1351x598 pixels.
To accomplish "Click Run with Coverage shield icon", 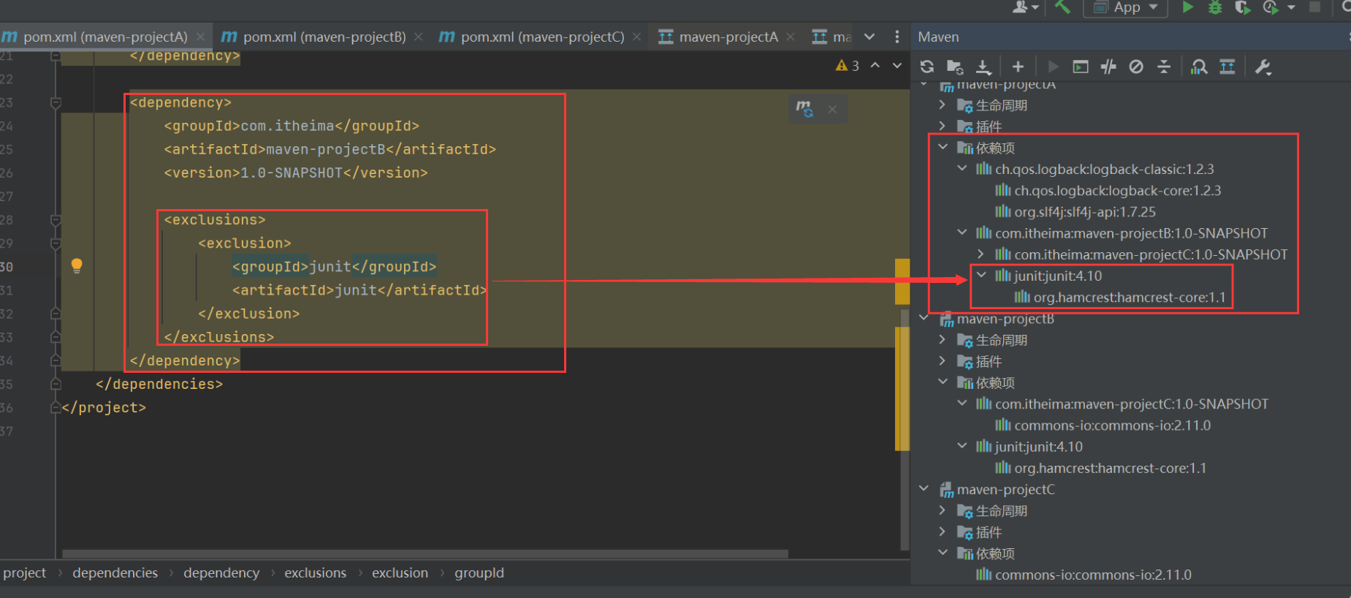I will pos(1242,7).
